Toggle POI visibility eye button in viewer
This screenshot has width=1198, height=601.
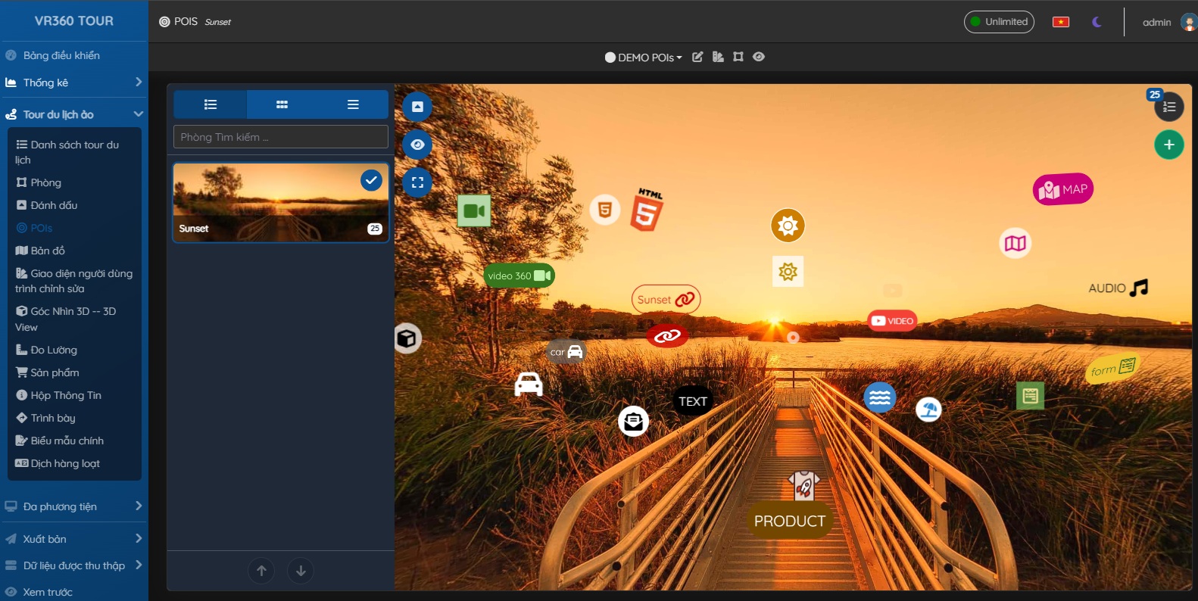point(417,145)
